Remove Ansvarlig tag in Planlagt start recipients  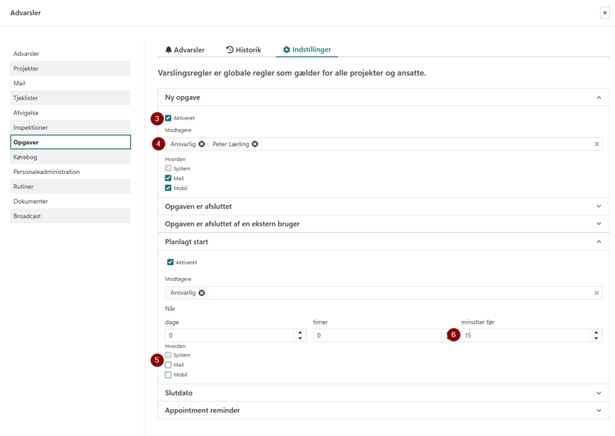tap(202, 293)
